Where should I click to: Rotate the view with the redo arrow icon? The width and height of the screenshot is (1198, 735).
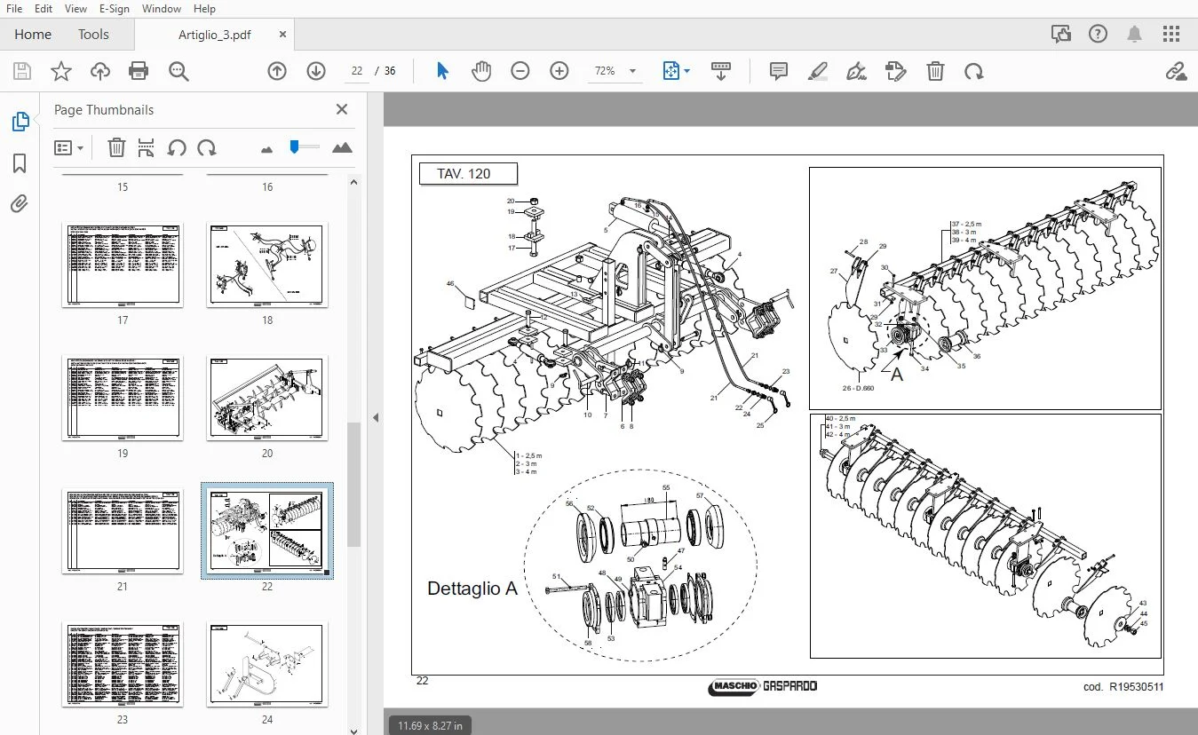974,71
